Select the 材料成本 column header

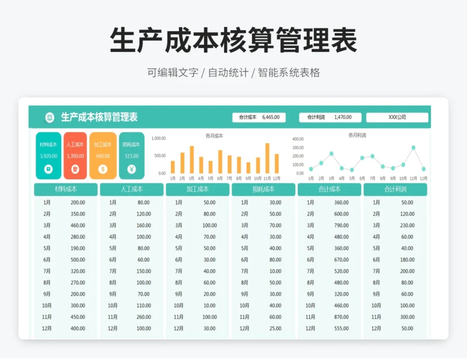(66, 189)
